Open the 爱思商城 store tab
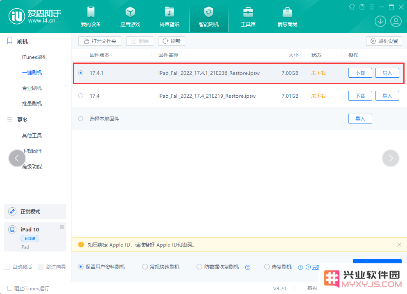This screenshot has width=407, height=294. 287,17
